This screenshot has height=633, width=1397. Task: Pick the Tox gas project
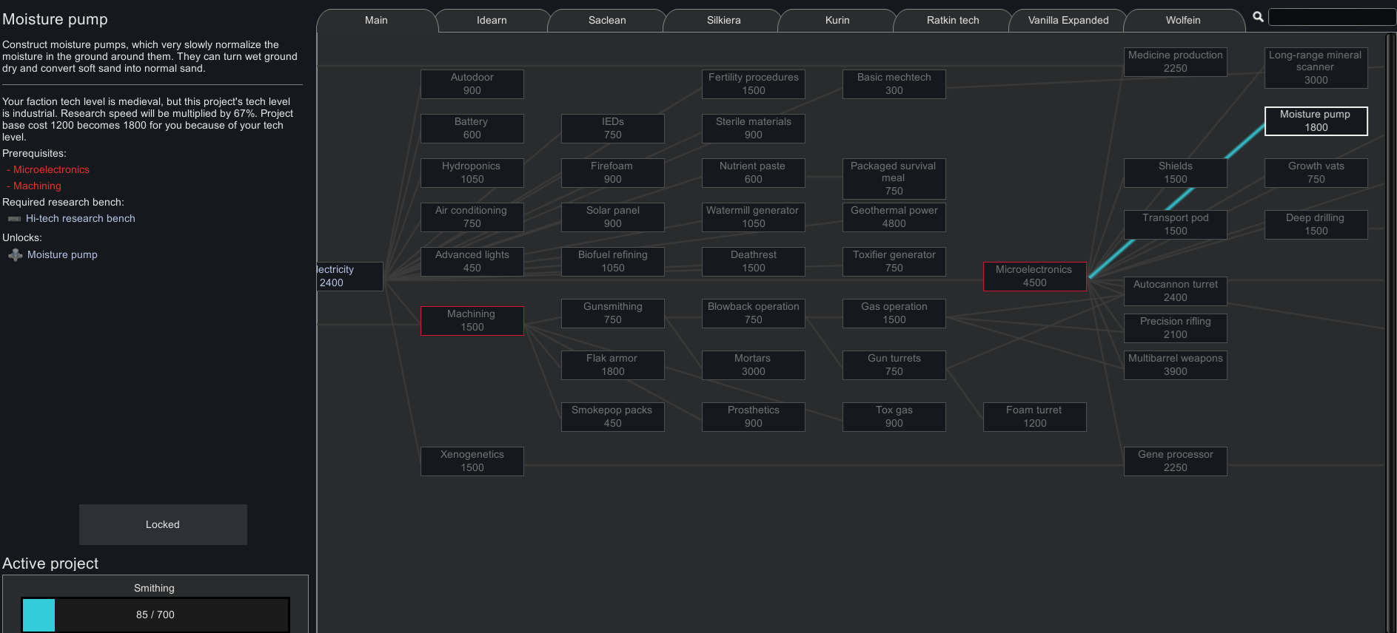point(894,417)
